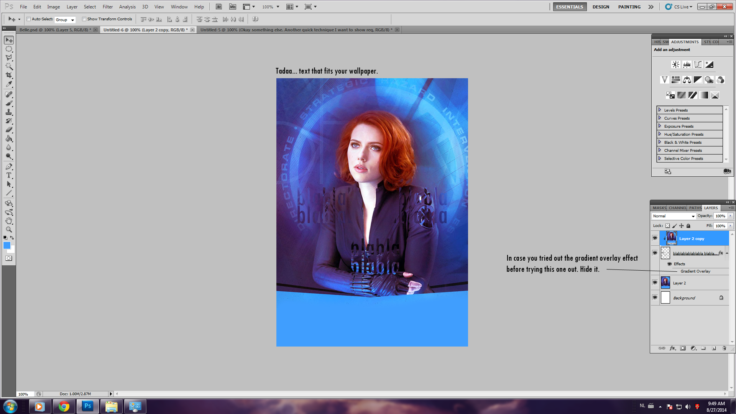Select the Brush tool

pyautogui.click(x=9, y=103)
